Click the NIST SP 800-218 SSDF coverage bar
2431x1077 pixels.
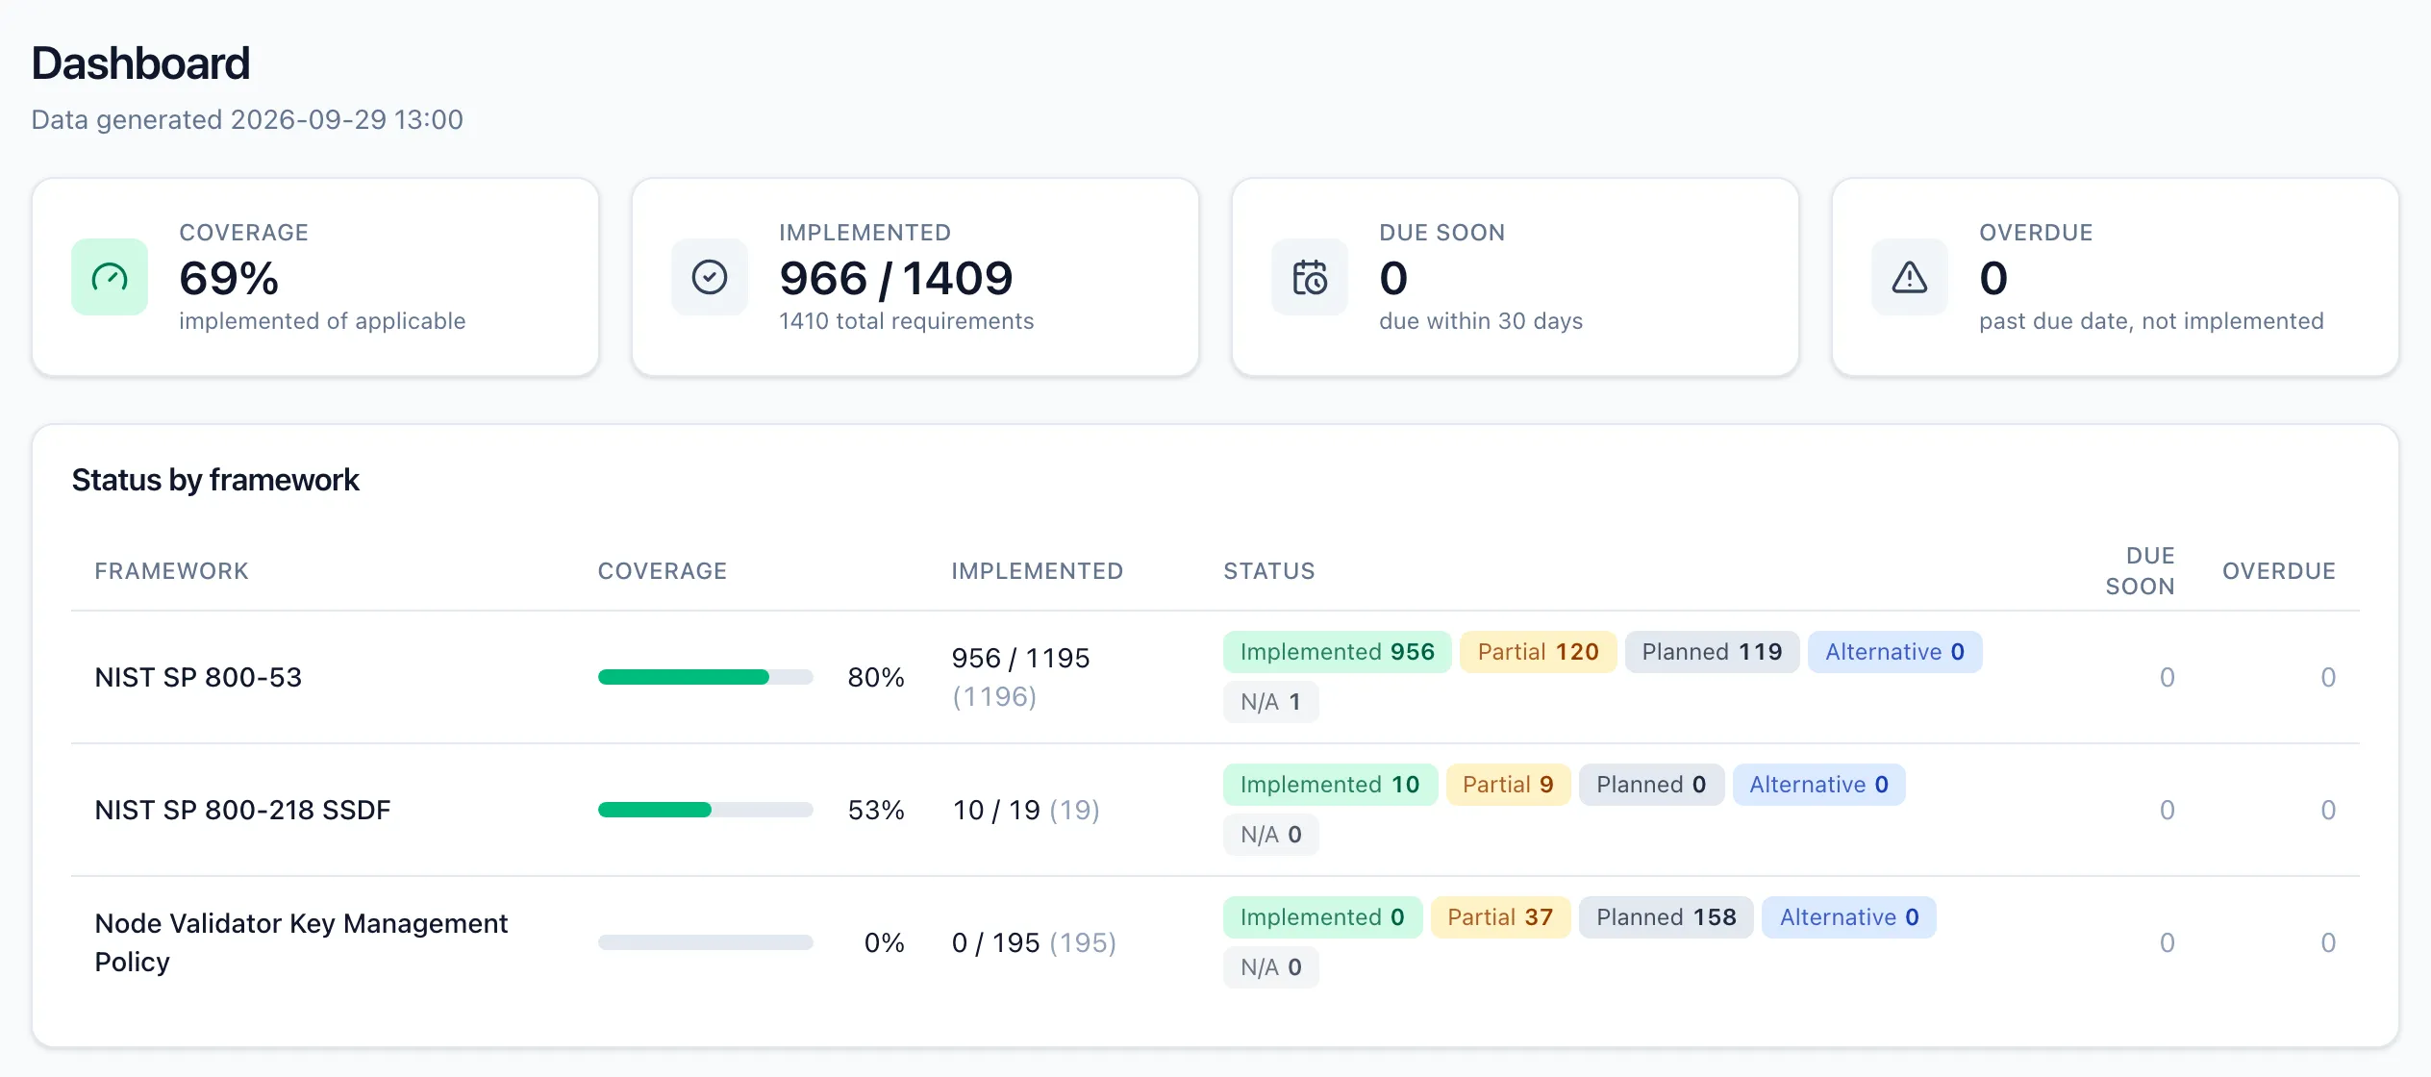pos(706,810)
